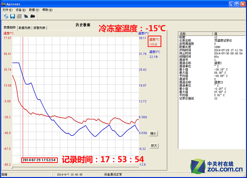Select the 记录仪描述 row label
This screenshot has height=178, width=247.
tap(186, 98)
